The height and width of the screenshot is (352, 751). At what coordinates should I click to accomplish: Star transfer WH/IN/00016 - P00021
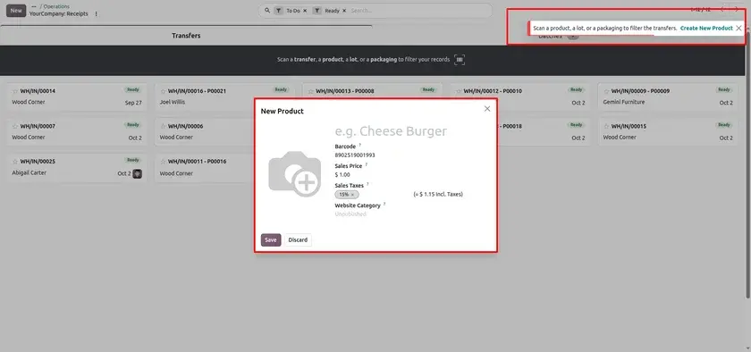click(163, 91)
